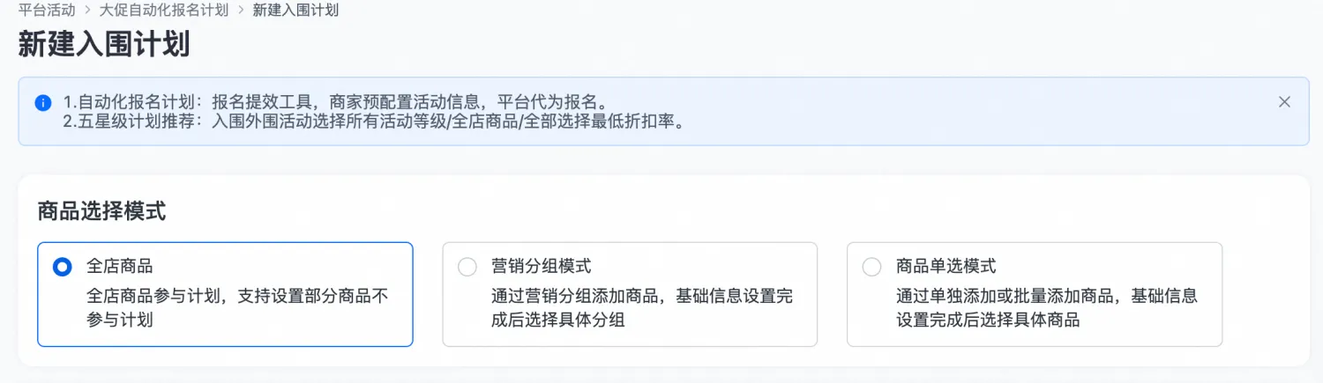Dismiss the notice banner with the X icon
Image resolution: width=1323 pixels, height=383 pixels.
(x=1284, y=102)
